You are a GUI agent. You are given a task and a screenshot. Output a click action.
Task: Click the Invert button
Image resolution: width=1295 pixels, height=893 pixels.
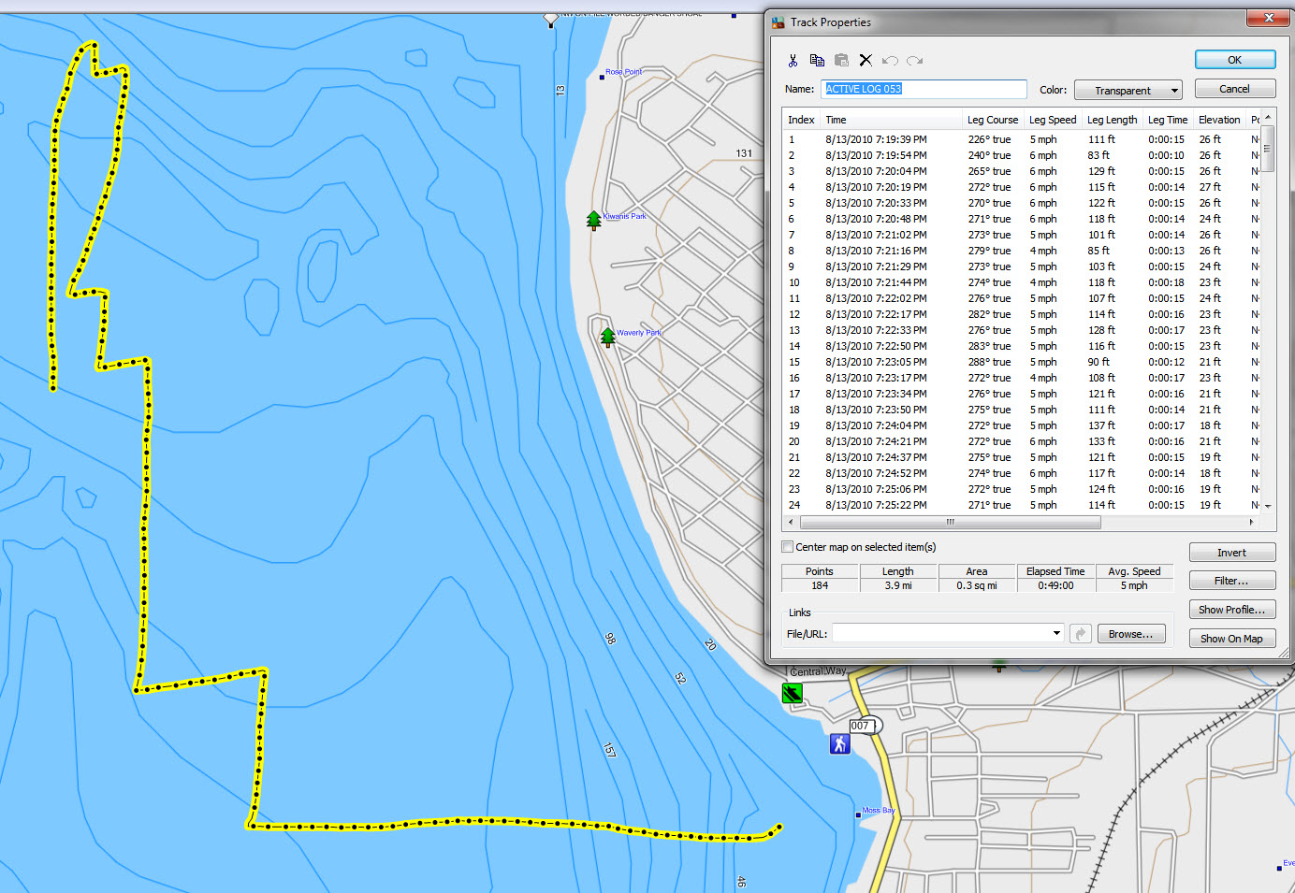click(1231, 553)
